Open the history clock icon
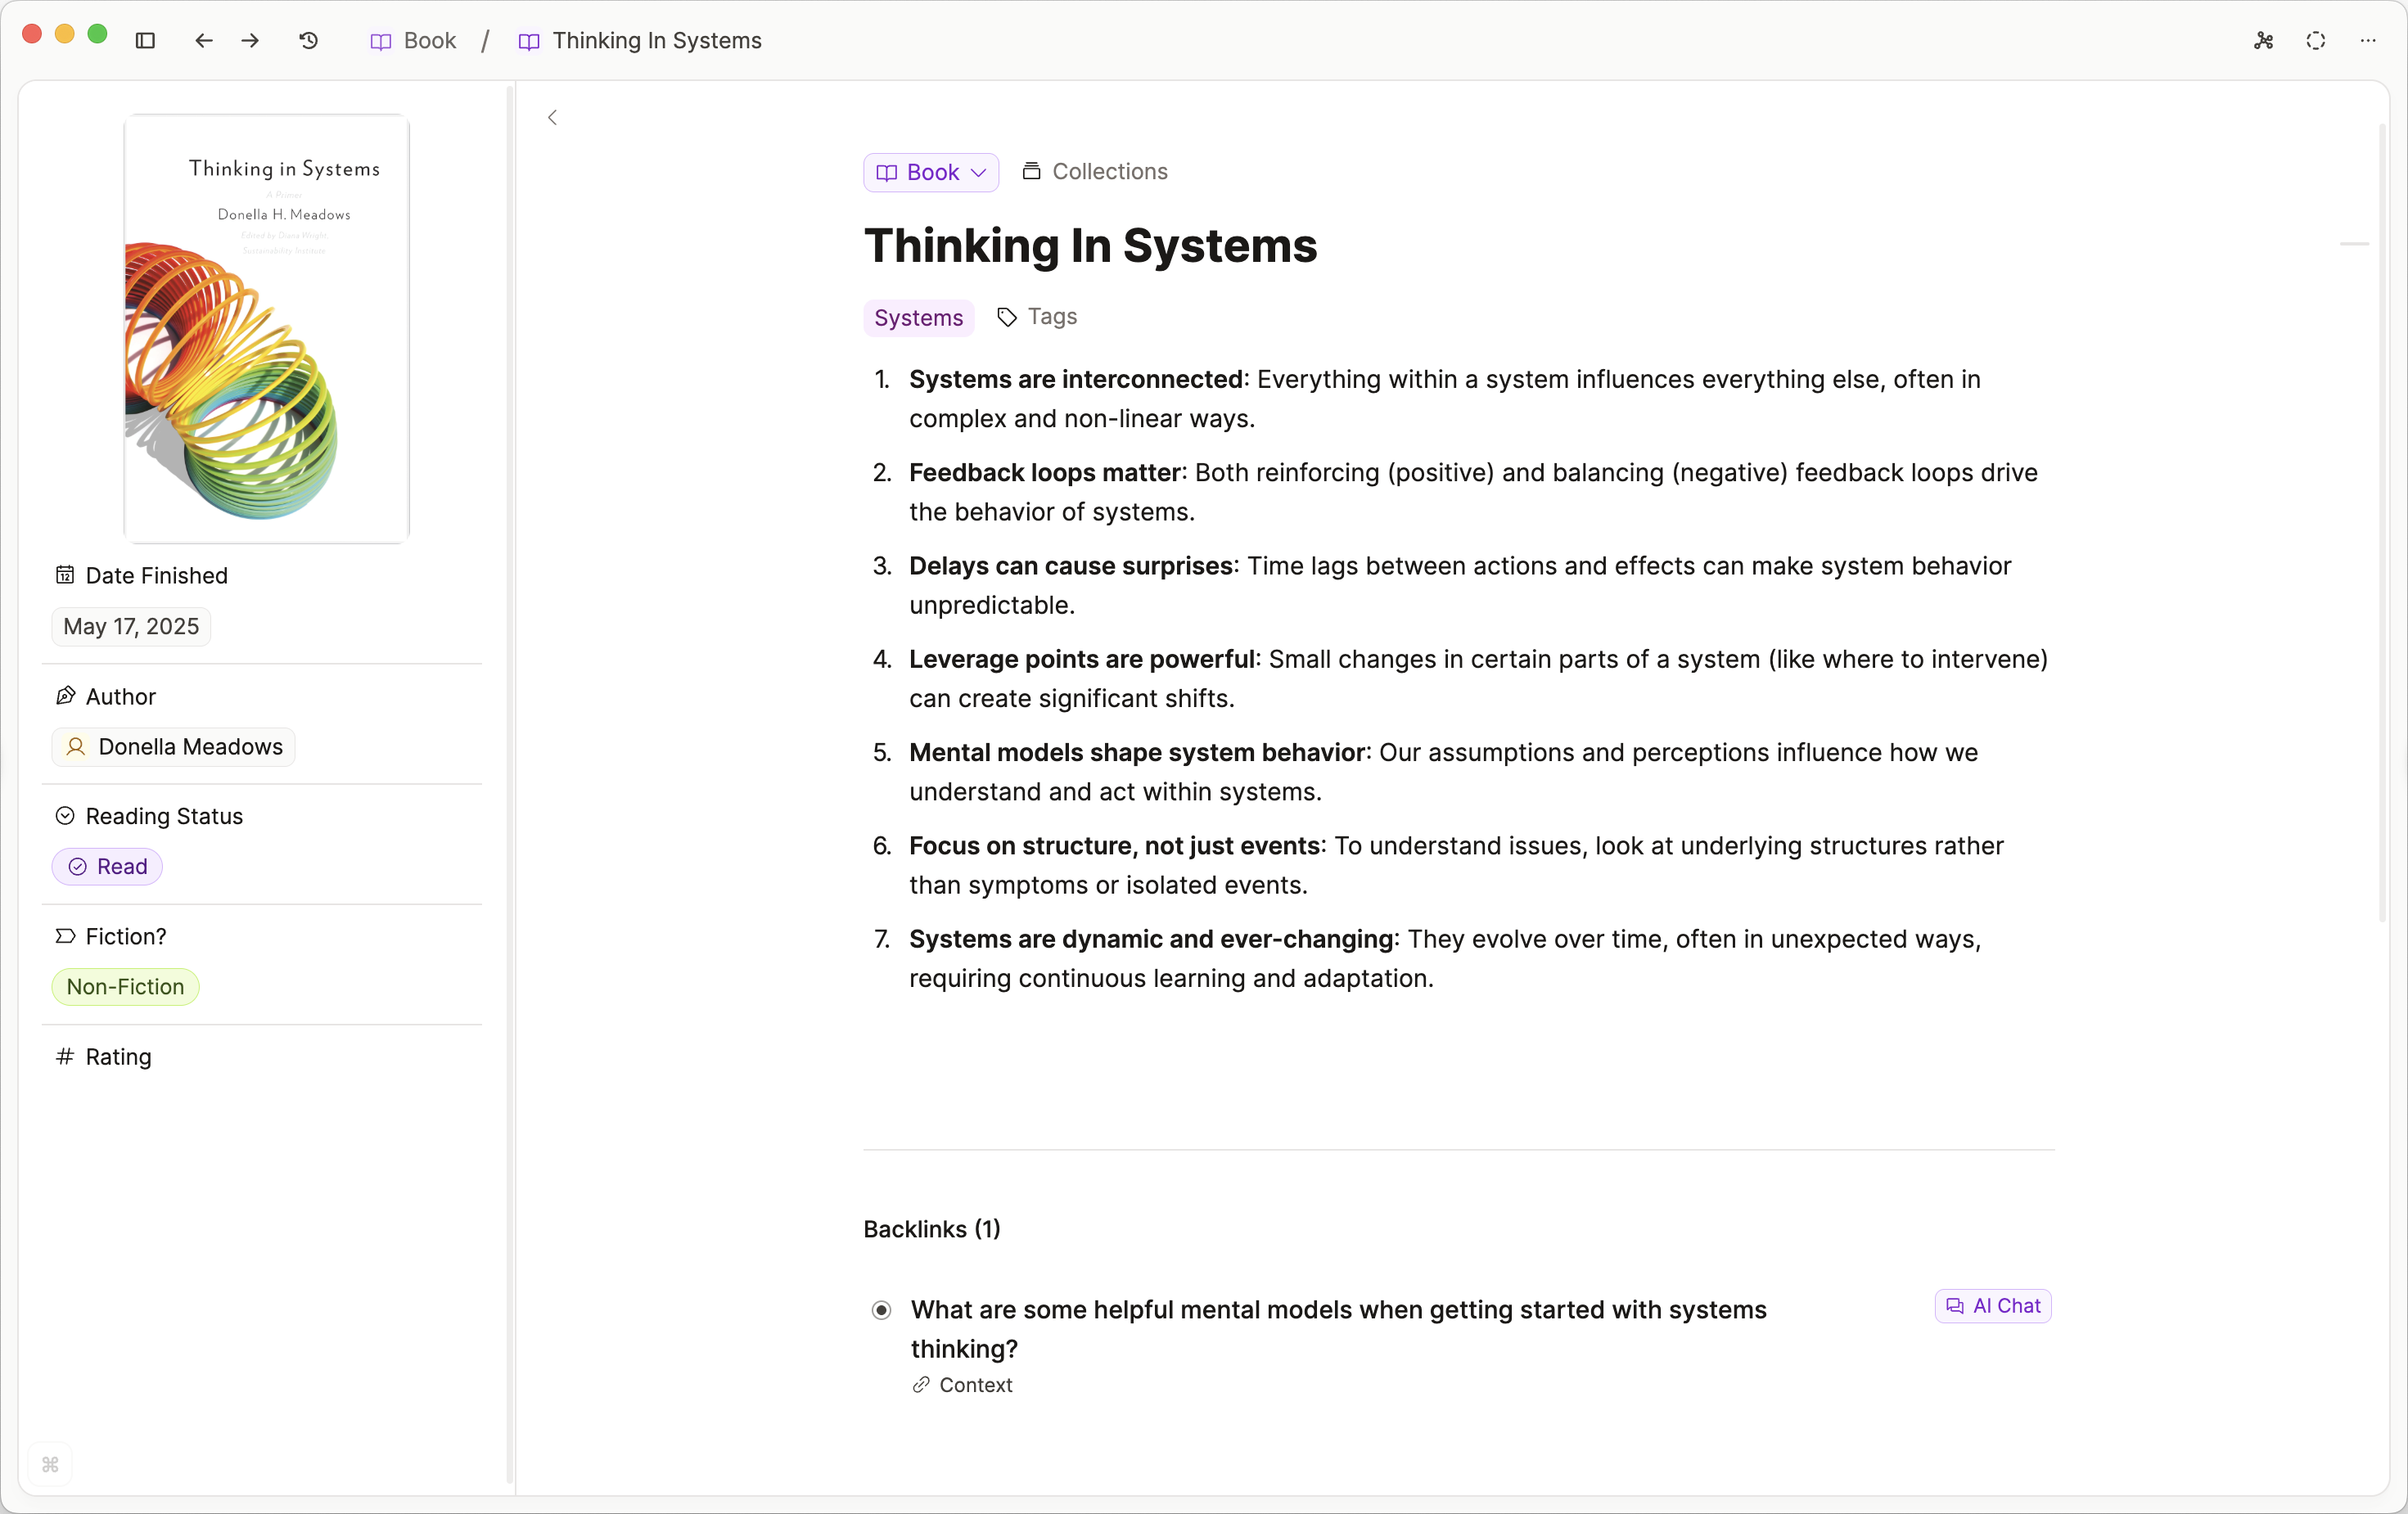The height and width of the screenshot is (1514, 2408). click(x=309, y=40)
